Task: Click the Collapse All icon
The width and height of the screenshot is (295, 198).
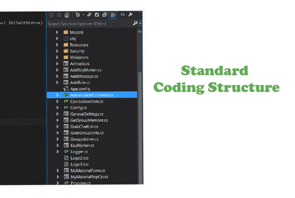Action: tap(105, 14)
